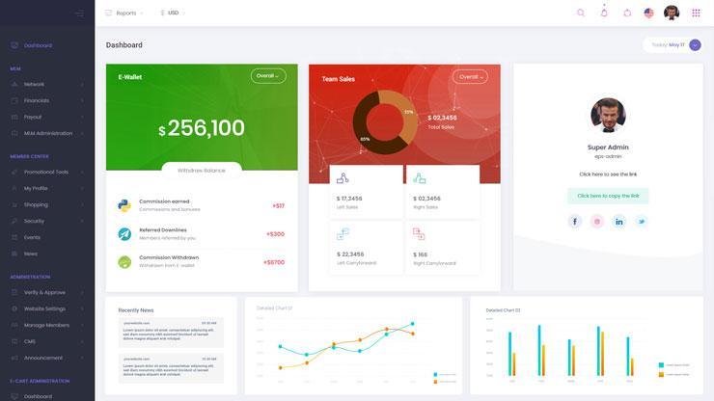Click the Left Carryforward icon
The height and width of the screenshot is (401, 714).
tap(343, 234)
